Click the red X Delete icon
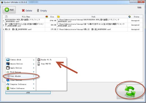The width and height of the screenshot is (146, 103). [x=23, y=10]
